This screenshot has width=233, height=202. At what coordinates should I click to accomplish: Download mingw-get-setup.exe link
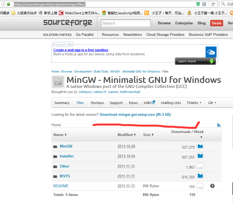point(135,115)
